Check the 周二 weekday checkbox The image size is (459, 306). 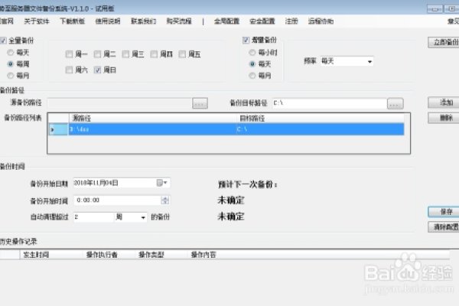[x=97, y=54]
